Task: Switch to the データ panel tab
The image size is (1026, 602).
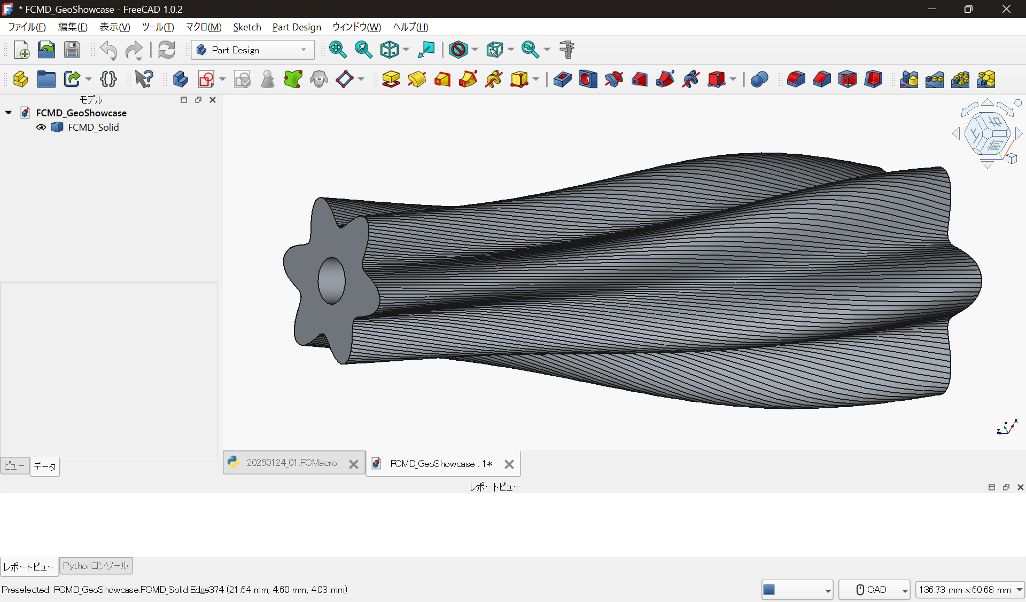Action: click(44, 466)
